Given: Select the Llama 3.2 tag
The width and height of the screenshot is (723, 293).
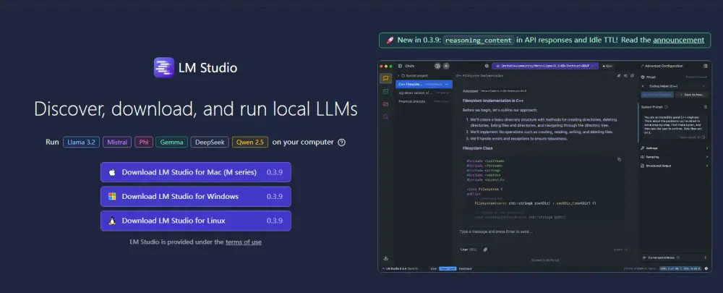Looking at the screenshot, I should (81, 142).
